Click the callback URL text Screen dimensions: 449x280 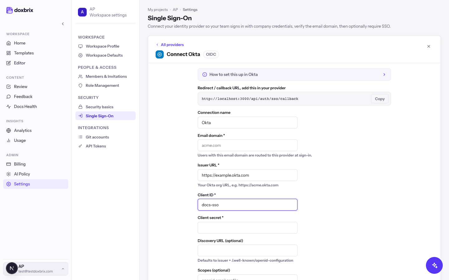[x=250, y=99]
